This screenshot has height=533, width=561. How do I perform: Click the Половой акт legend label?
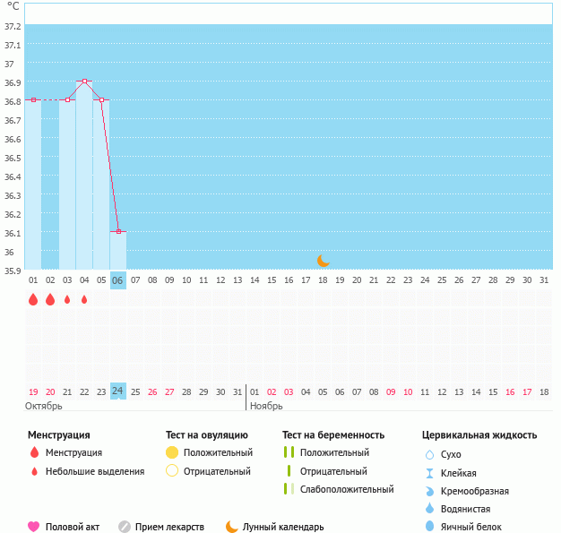(x=73, y=527)
